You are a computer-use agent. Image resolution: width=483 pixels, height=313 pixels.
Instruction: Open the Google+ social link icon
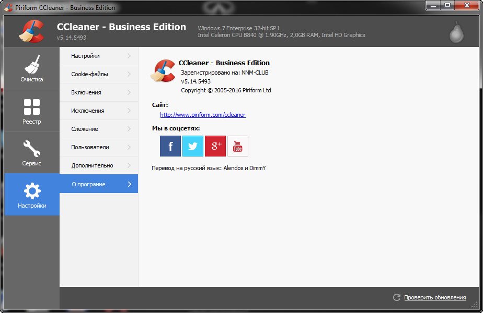click(x=215, y=146)
